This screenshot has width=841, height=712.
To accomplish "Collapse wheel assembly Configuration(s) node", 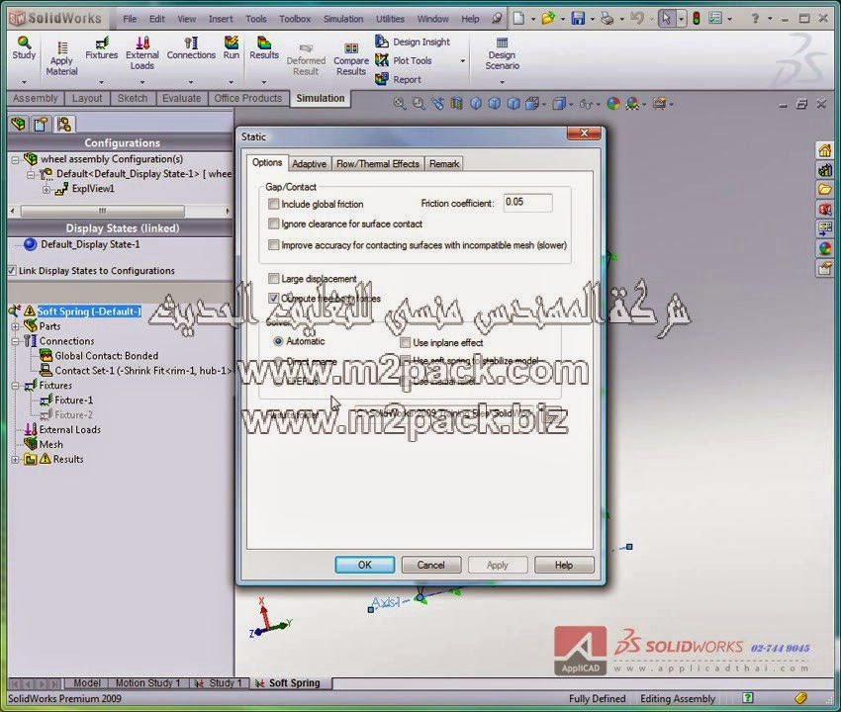I will [15, 159].
